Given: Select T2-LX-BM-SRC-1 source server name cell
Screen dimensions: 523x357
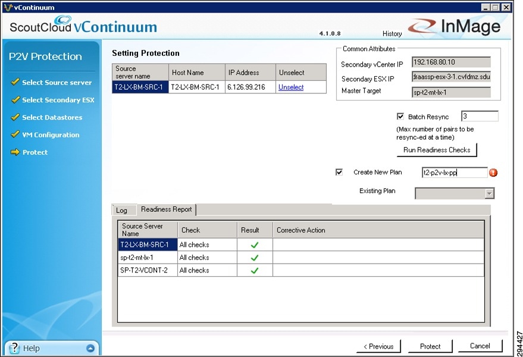Looking at the screenshot, I should click(x=140, y=87).
